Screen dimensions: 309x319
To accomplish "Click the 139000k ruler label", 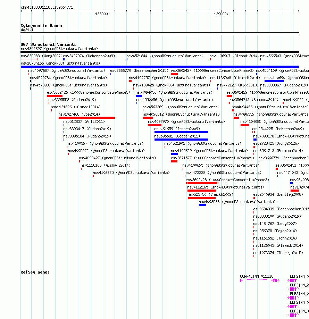I will pyautogui.click(x=221, y=14).
